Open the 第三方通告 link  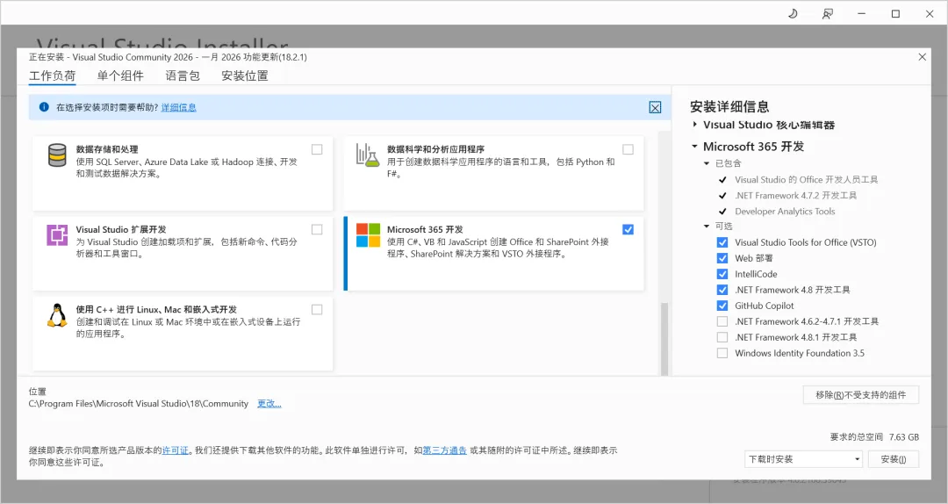[x=445, y=450]
